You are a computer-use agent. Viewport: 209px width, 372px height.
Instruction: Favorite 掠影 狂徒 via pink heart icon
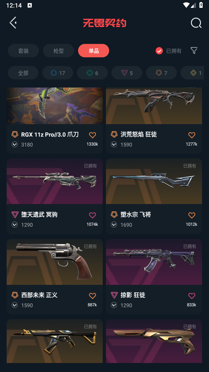point(192,296)
